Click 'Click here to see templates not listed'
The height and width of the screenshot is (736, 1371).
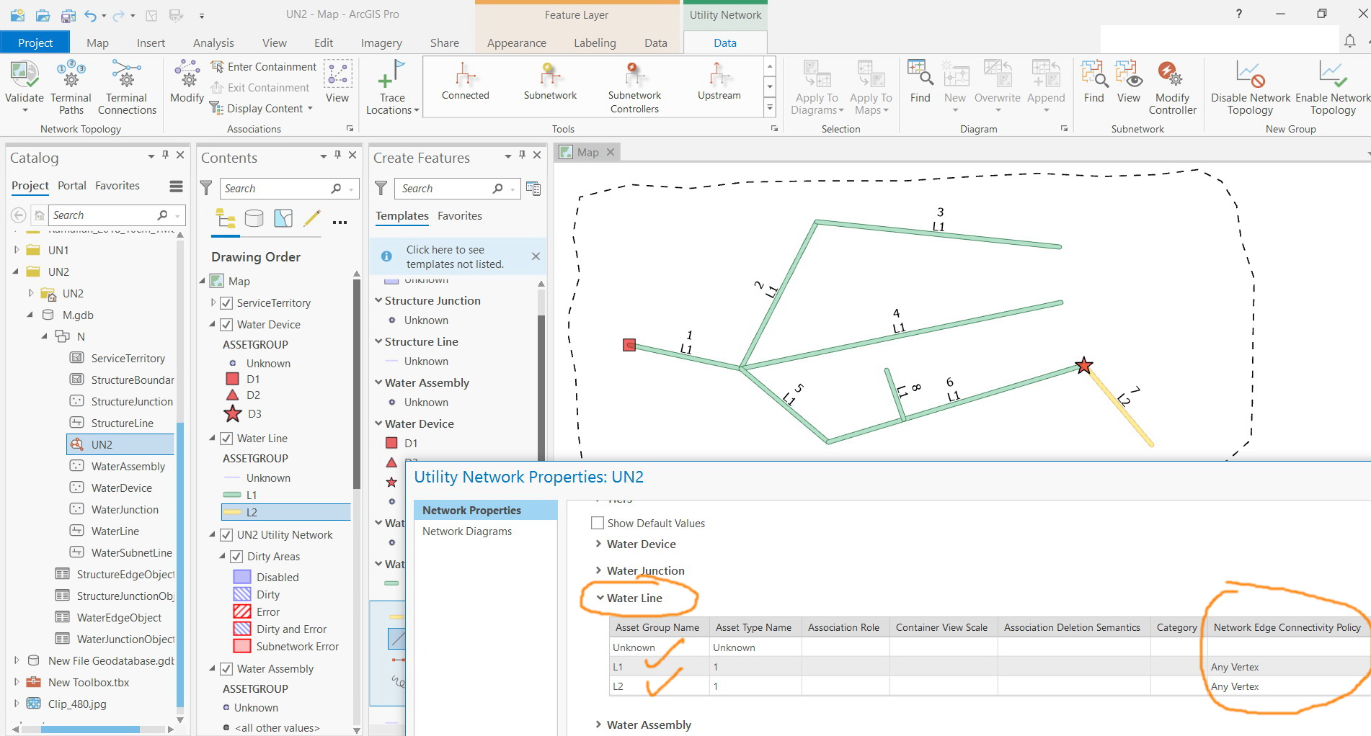point(455,257)
